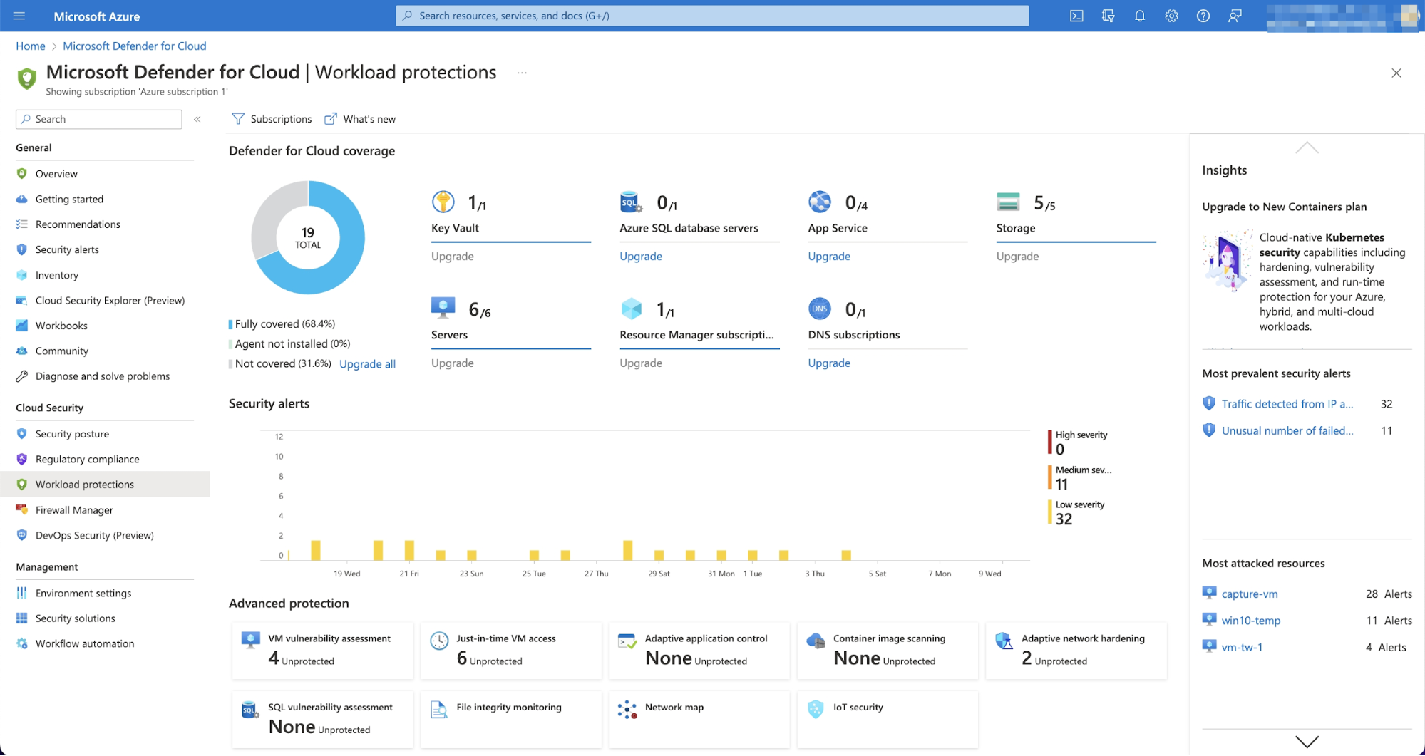Click the Low severity count 32
Image resolution: width=1425 pixels, height=756 pixels.
coord(1064,519)
